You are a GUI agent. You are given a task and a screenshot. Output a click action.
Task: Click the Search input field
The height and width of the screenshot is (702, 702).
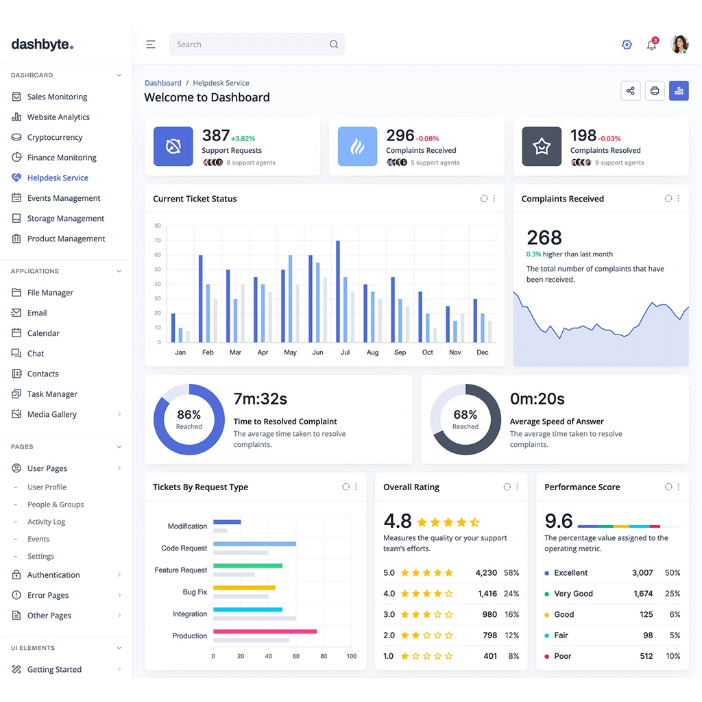pos(257,45)
